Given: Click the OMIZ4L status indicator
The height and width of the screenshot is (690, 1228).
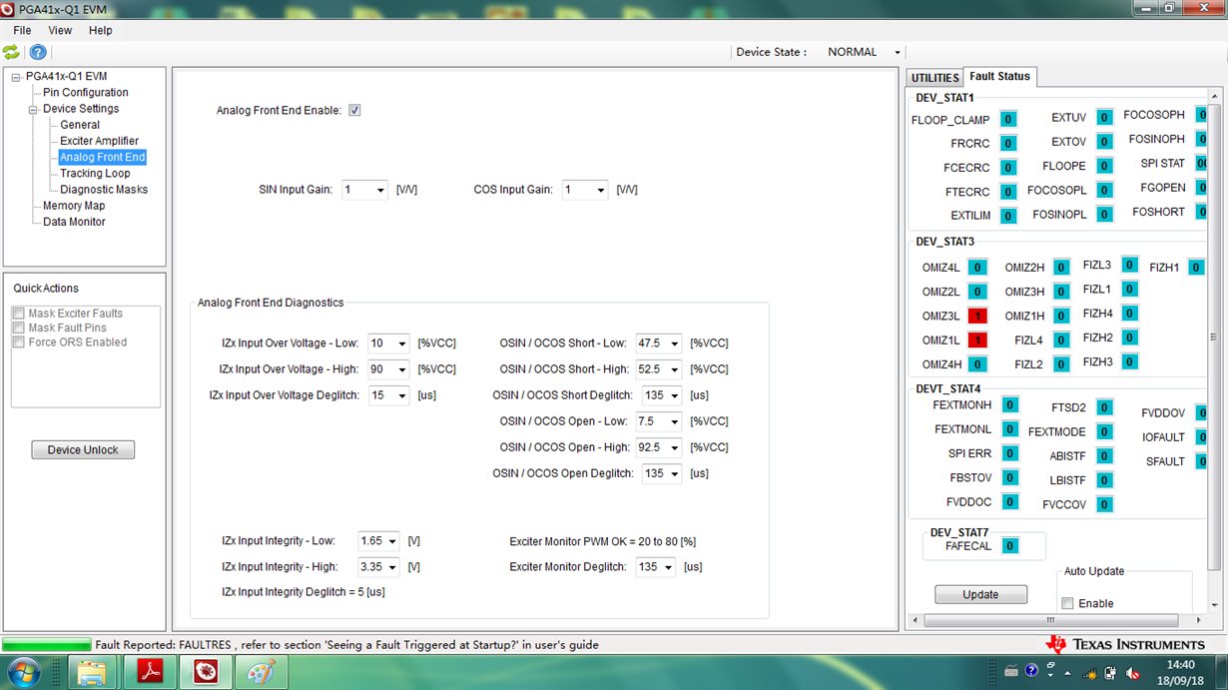Looking at the screenshot, I should (977, 267).
